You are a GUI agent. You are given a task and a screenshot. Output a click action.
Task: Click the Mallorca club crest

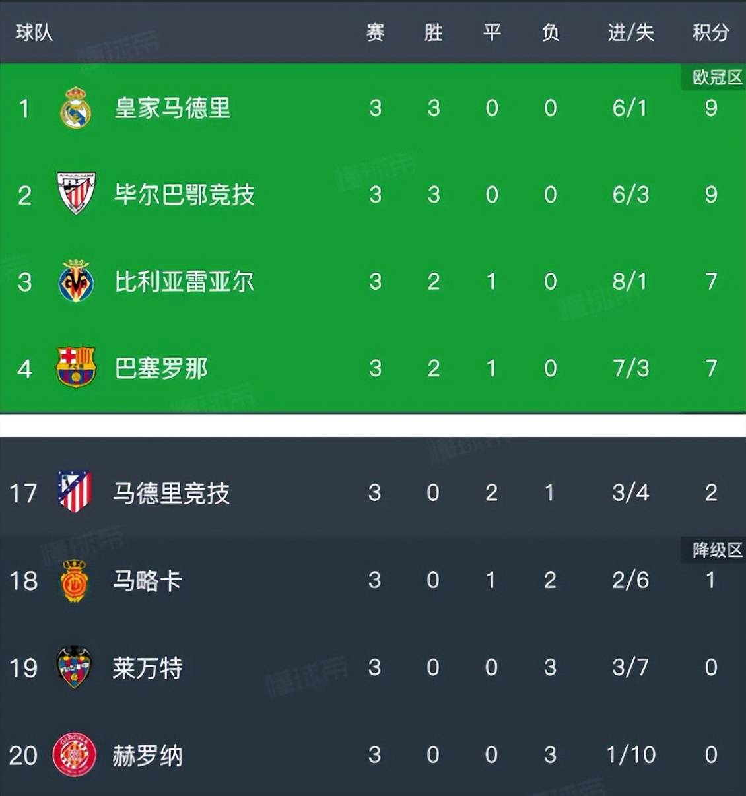click(x=74, y=580)
